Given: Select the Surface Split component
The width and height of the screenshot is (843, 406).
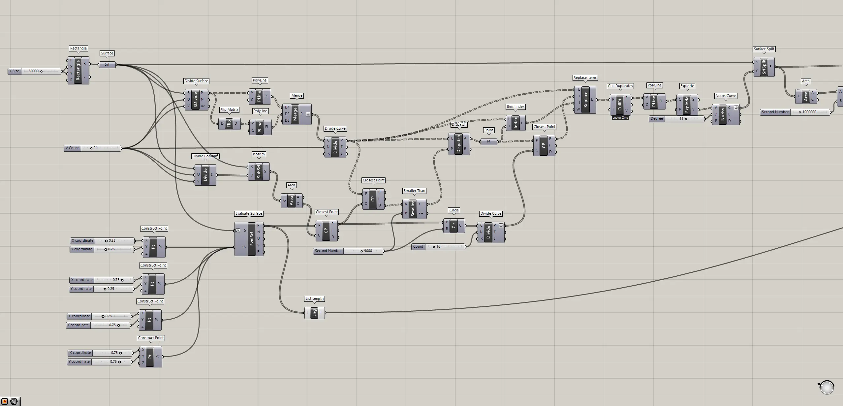Looking at the screenshot, I should [x=764, y=67].
